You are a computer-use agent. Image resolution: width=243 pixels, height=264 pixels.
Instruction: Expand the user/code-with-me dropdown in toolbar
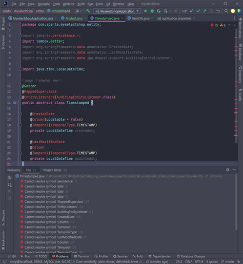[x=78, y=11]
